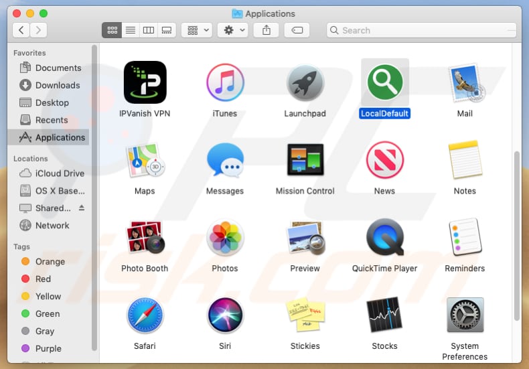Select the System Preferences gear icon

tap(465, 315)
